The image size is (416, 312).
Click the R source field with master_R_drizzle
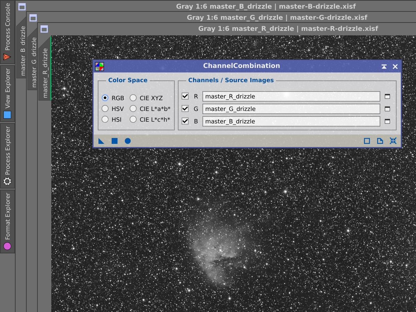click(x=291, y=96)
